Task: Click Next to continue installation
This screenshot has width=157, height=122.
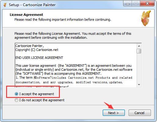Action: 114,113
